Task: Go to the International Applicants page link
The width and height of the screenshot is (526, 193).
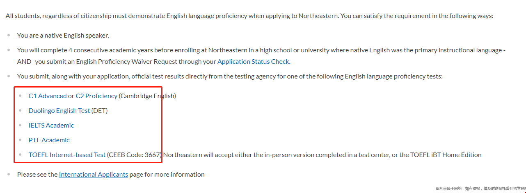Action: click(94, 175)
